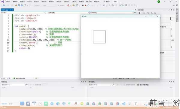Toggle 显示外部代码 in call stack panel
180x109 pixels.
pos(143,85)
